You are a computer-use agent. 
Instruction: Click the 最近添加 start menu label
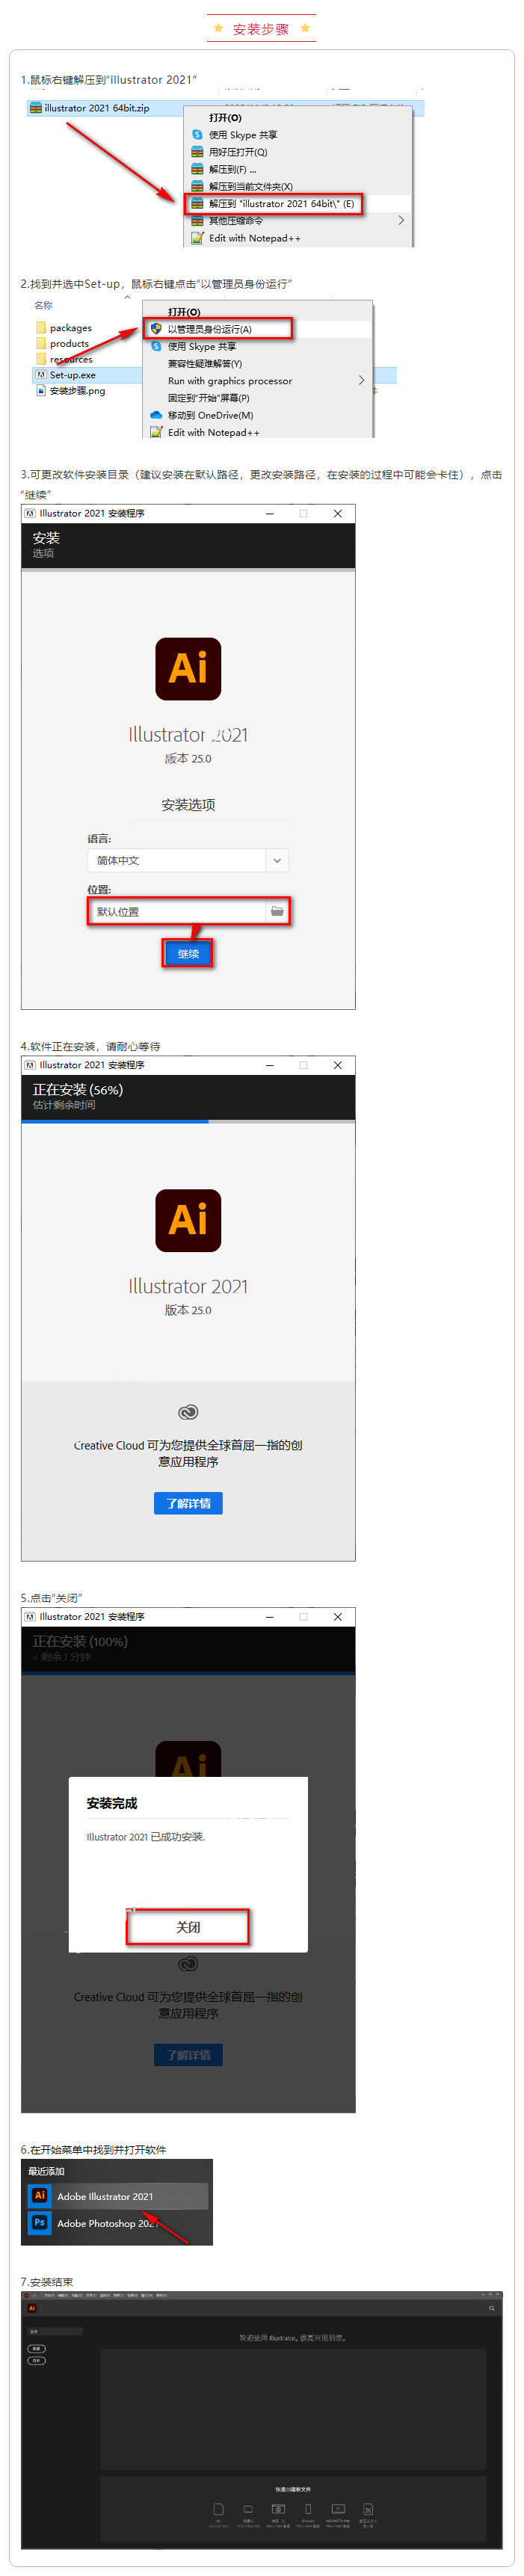46,2171
